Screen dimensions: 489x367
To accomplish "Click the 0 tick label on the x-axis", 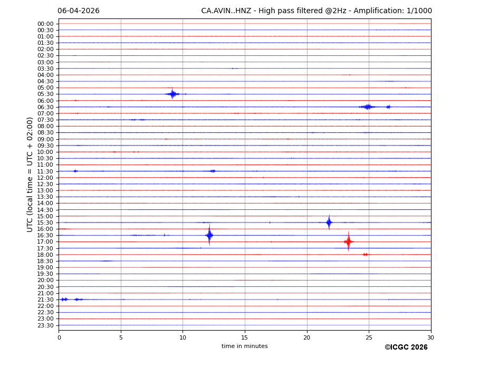I will pyautogui.click(x=59, y=337).
